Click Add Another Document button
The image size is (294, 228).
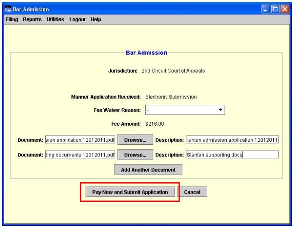point(148,170)
